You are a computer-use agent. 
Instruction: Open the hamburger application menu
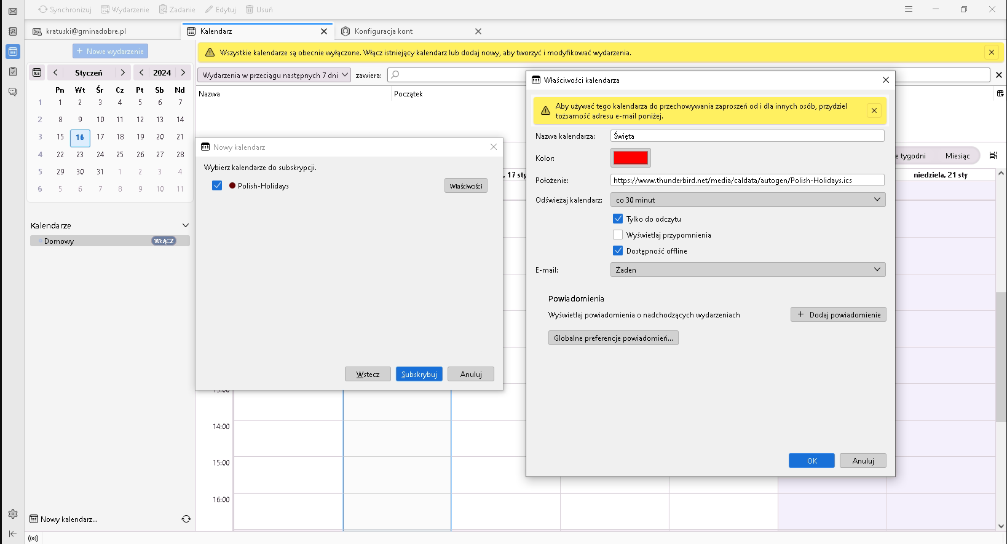pos(909,9)
